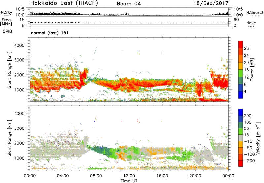
Task: Click the 'Beam 04' label
Action: [x=129, y=4]
